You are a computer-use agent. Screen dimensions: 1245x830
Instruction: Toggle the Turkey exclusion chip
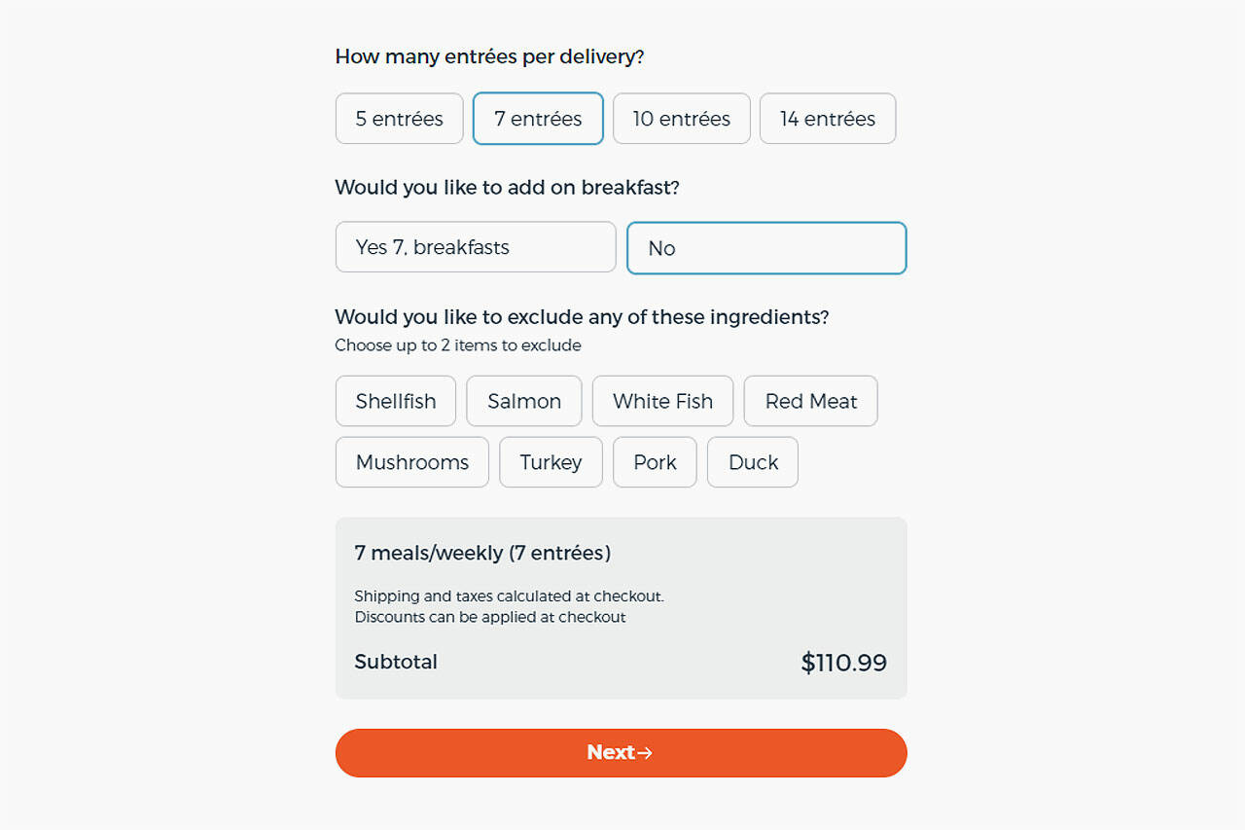[551, 462]
